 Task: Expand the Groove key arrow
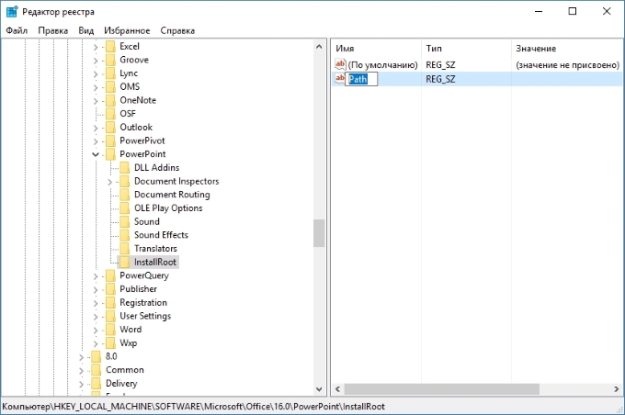(x=96, y=61)
